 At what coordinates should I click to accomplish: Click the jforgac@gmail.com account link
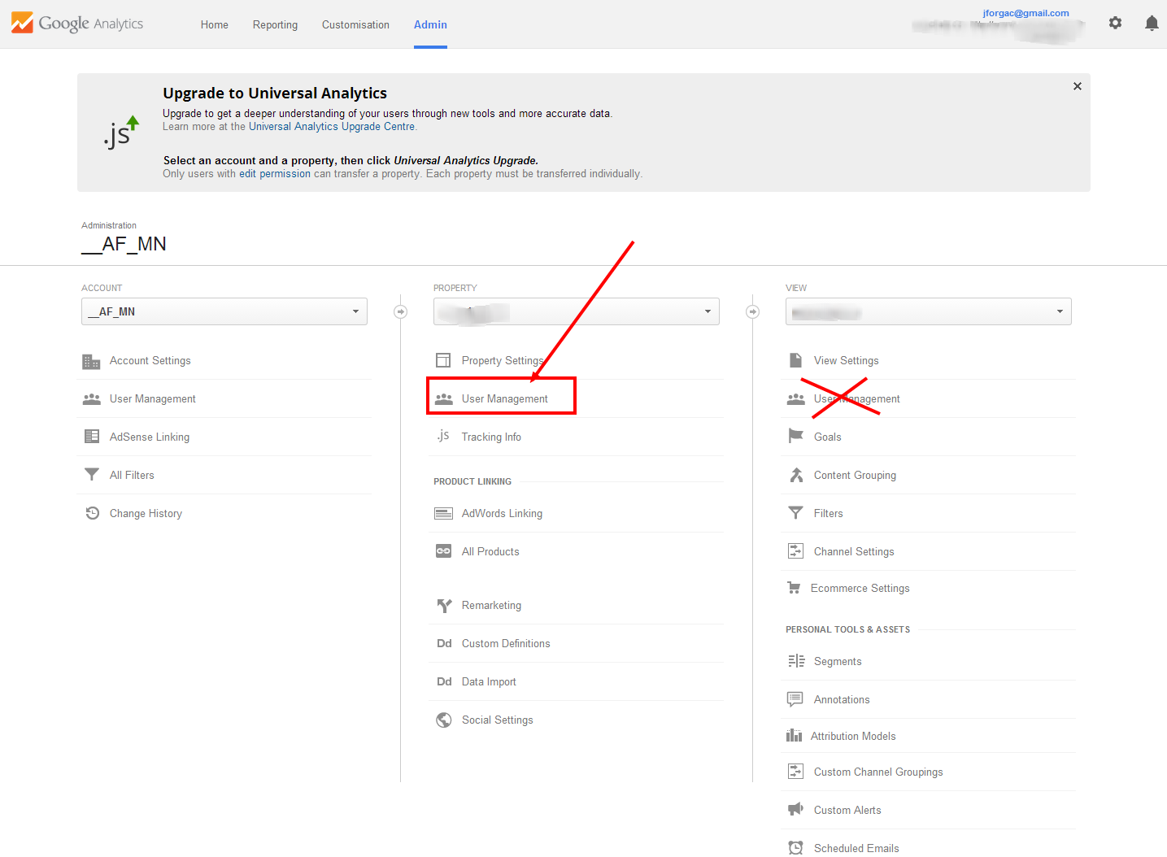coord(1025,13)
